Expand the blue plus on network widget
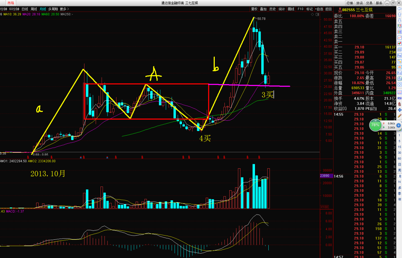Screen dimensions: 402x258 (398, 125)
